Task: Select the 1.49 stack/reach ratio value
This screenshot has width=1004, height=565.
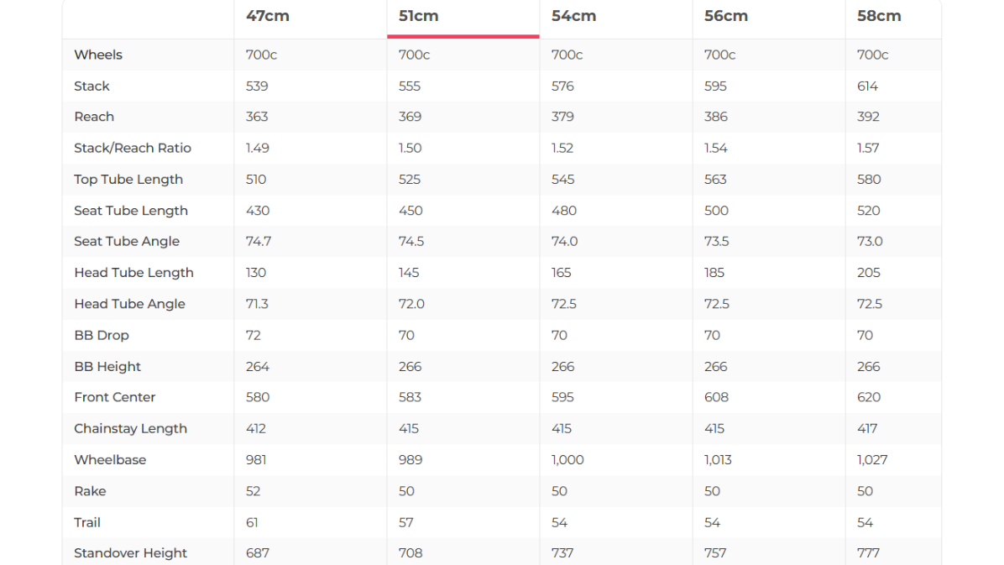Action: 258,148
